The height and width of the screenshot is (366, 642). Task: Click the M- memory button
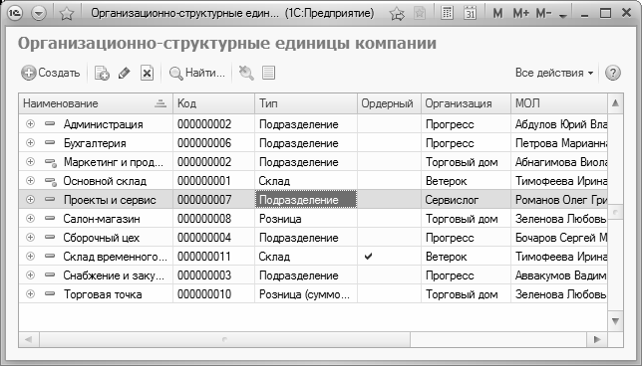point(543,14)
